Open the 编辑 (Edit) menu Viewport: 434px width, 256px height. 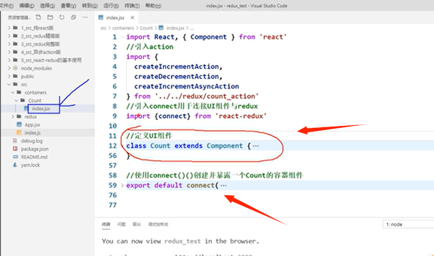coord(26,6)
